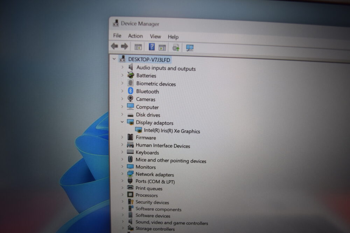
Task: Collapse the Display adaptors chevron
Action: (122, 122)
